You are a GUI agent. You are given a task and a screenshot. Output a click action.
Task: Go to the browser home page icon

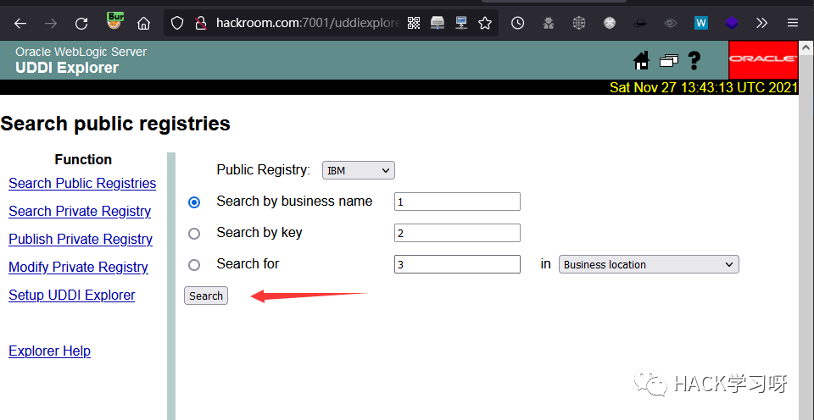pyautogui.click(x=144, y=24)
